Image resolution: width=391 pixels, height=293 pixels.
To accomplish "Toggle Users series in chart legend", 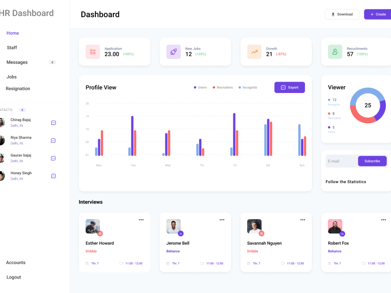I will pos(200,88).
